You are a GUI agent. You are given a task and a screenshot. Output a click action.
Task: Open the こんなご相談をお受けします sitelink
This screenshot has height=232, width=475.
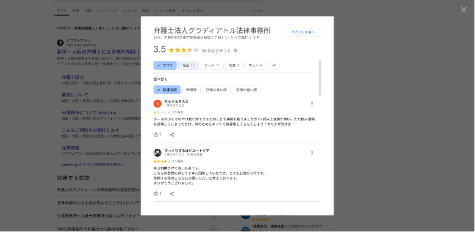point(91,130)
